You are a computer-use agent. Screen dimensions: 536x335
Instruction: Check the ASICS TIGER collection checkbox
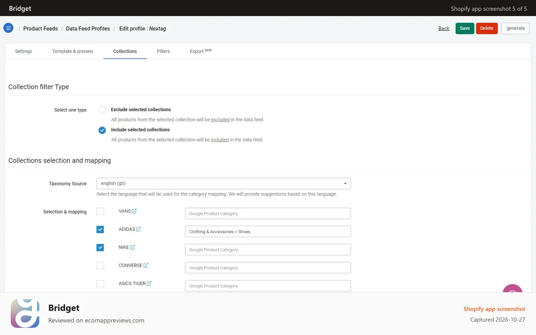(100, 284)
